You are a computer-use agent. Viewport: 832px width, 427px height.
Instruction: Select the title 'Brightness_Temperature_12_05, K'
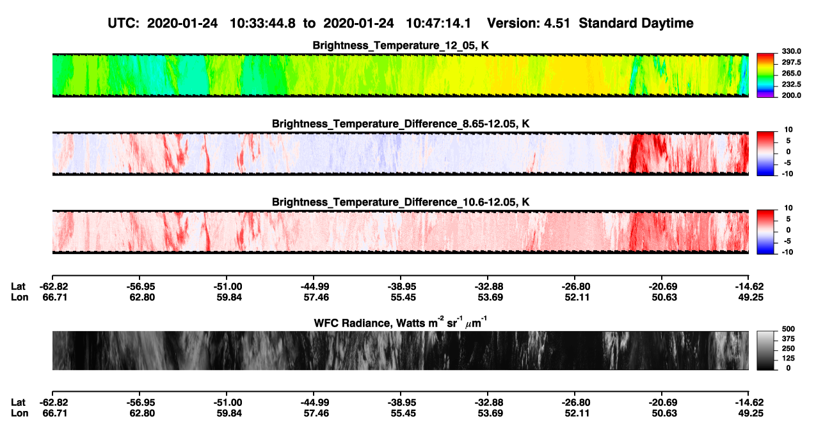point(401,45)
